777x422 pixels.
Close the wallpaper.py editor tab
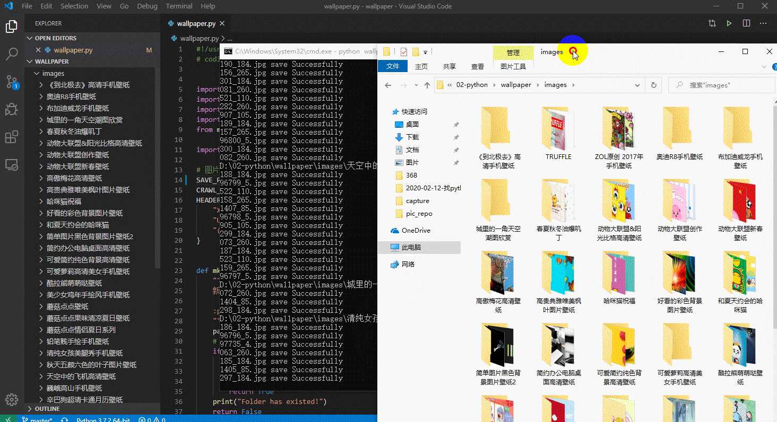(222, 23)
